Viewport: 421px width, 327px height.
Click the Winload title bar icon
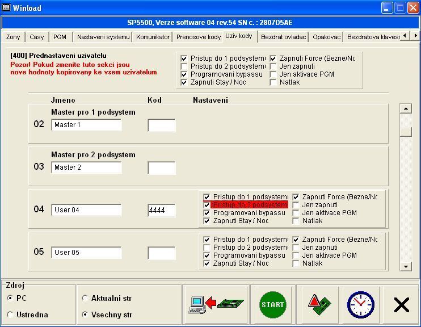coord(7,8)
